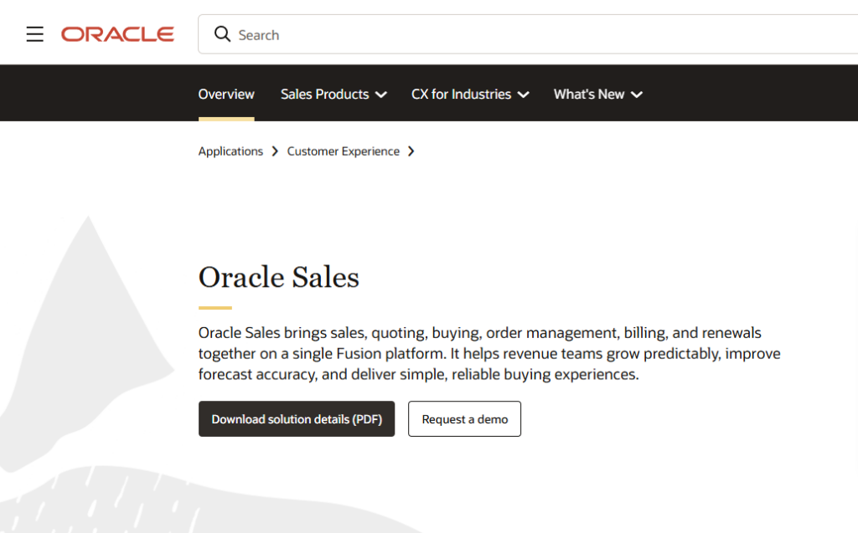The image size is (858, 533).
Task: Go to the Customer Experience breadcrumb link
Action: coord(343,151)
